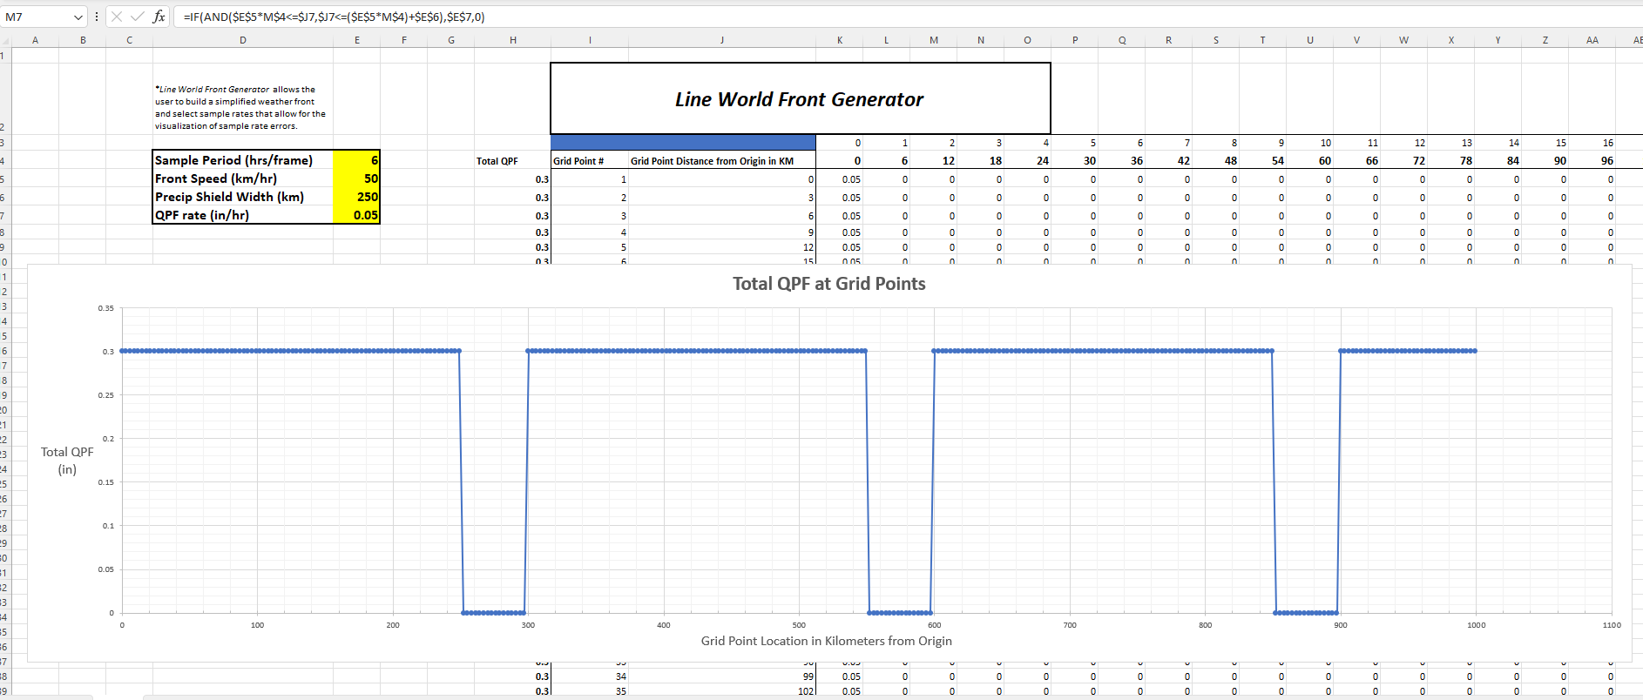The image size is (1643, 700).
Task: Select Grid Point number 34 cell
Action: 590,676
